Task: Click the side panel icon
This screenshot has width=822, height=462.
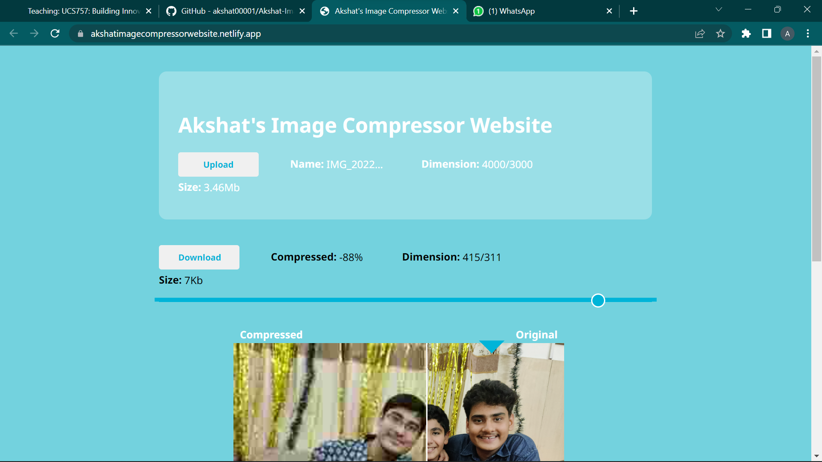Action: coord(767,33)
